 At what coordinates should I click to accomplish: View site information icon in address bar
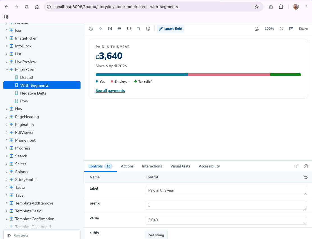pyautogui.click(x=49, y=7)
